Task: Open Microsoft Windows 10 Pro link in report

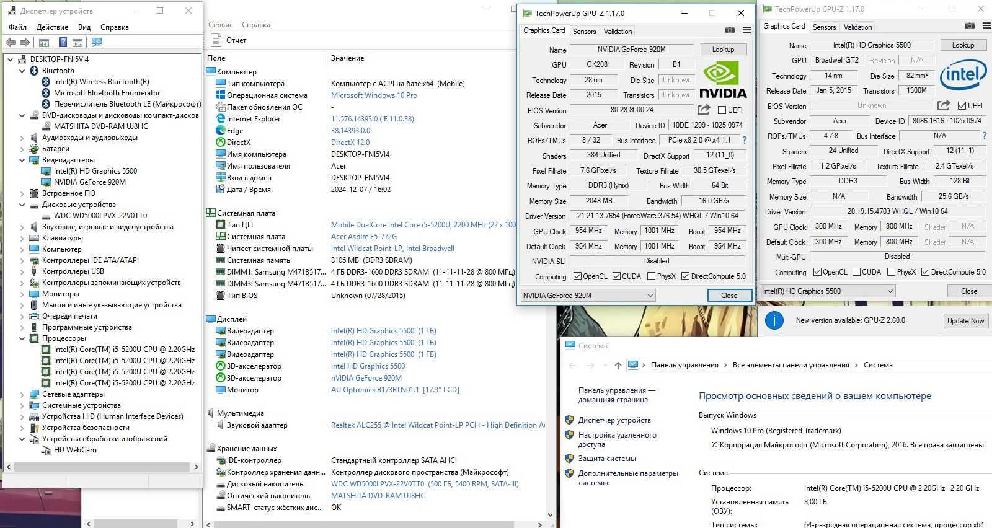Action: [x=374, y=95]
